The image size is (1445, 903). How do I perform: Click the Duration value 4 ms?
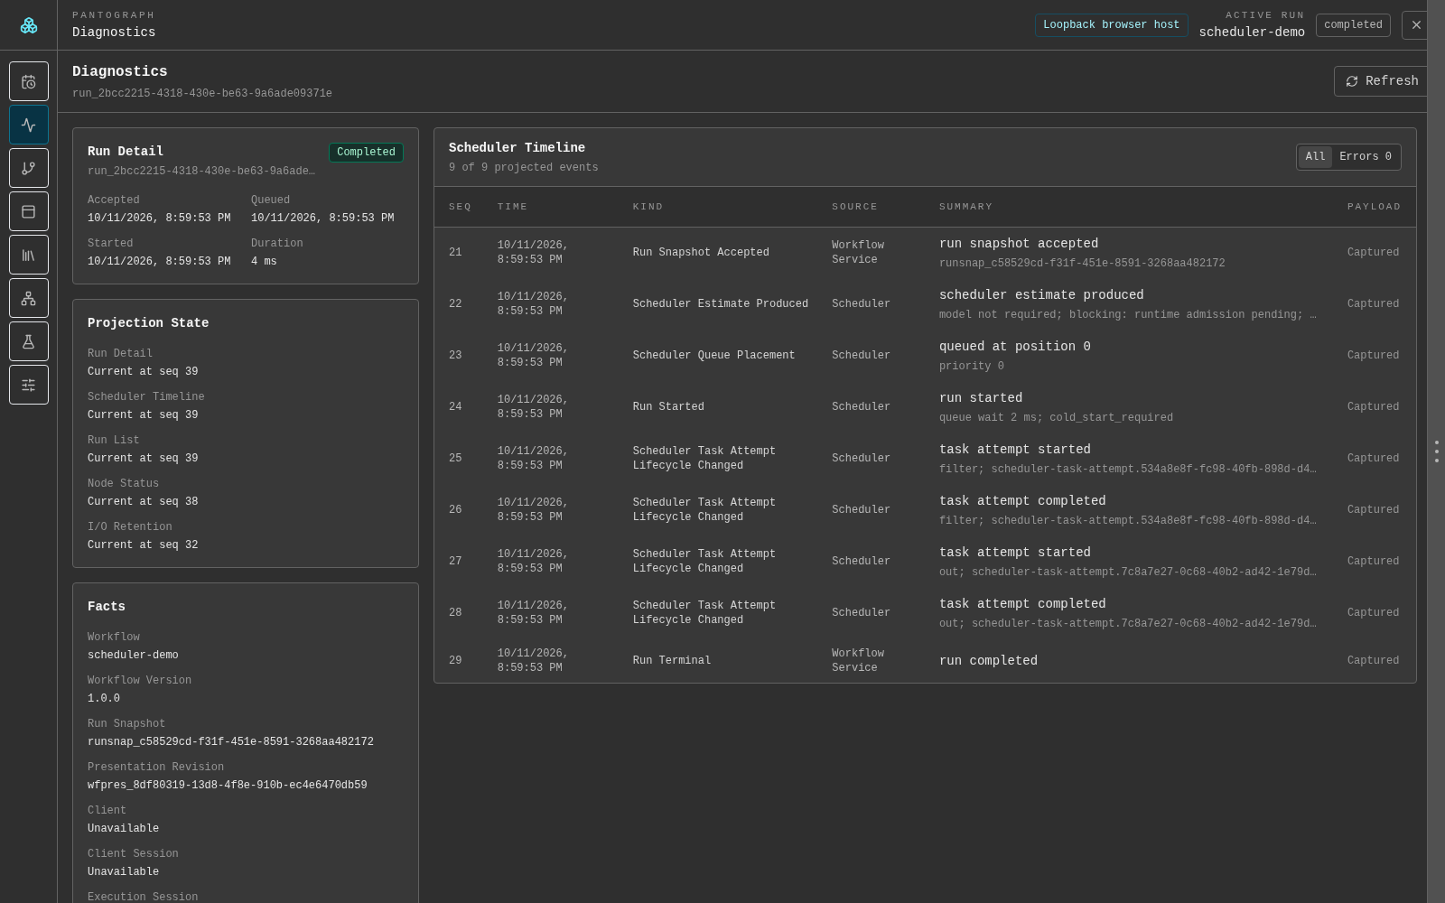tap(264, 262)
